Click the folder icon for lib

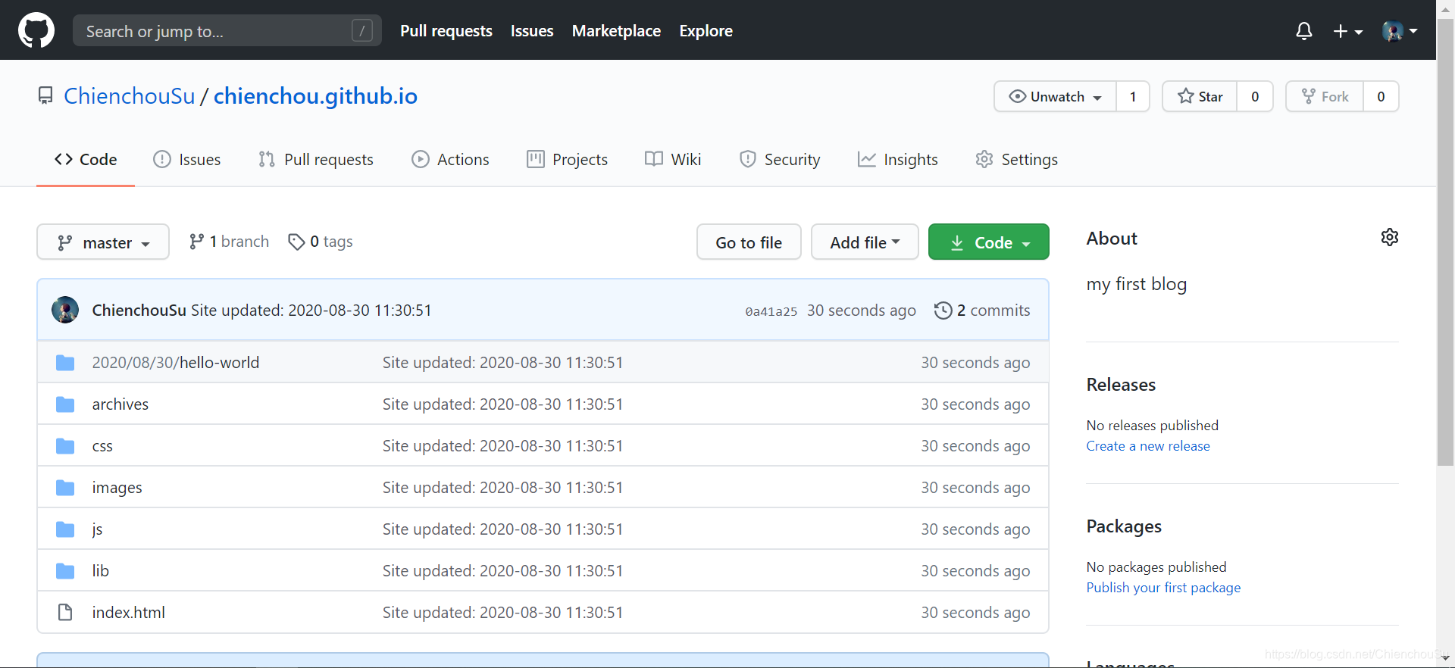[x=65, y=571]
